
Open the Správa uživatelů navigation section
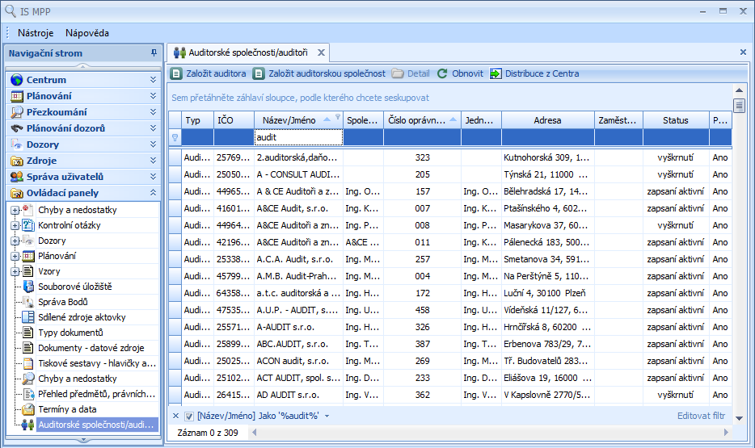click(82, 177)
